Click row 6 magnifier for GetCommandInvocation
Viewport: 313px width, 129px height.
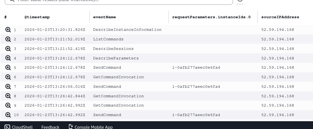8,77
